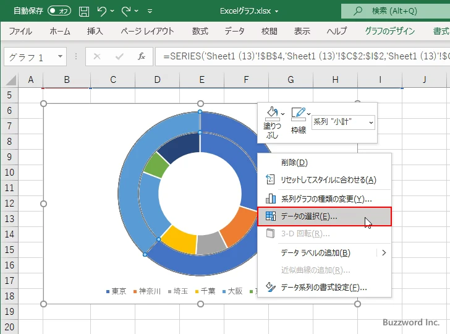Open the ページ レイアウト tab
This screenshot has width=450, height=334.
(147, 31)
